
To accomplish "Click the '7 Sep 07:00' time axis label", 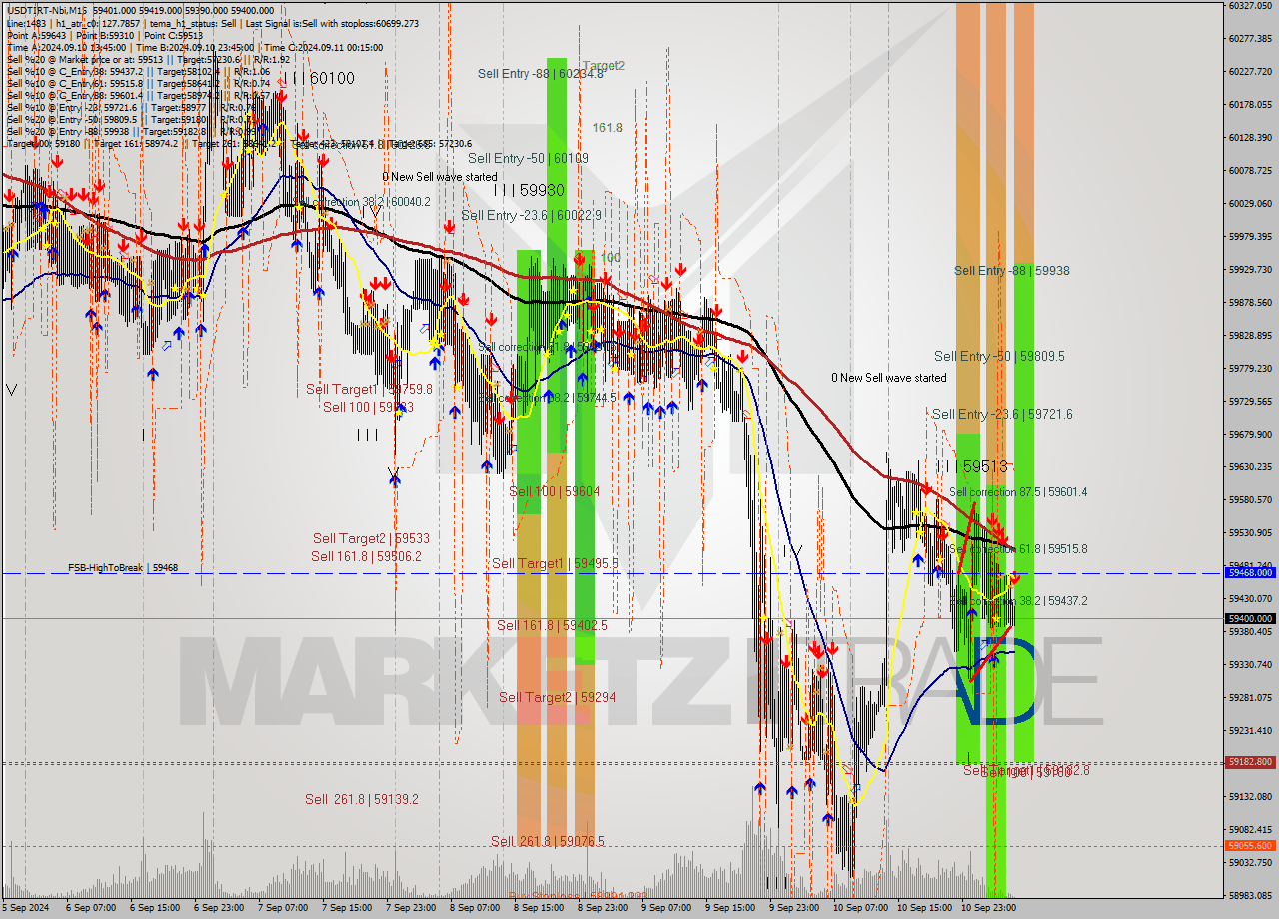I will [x=282, y=908].
